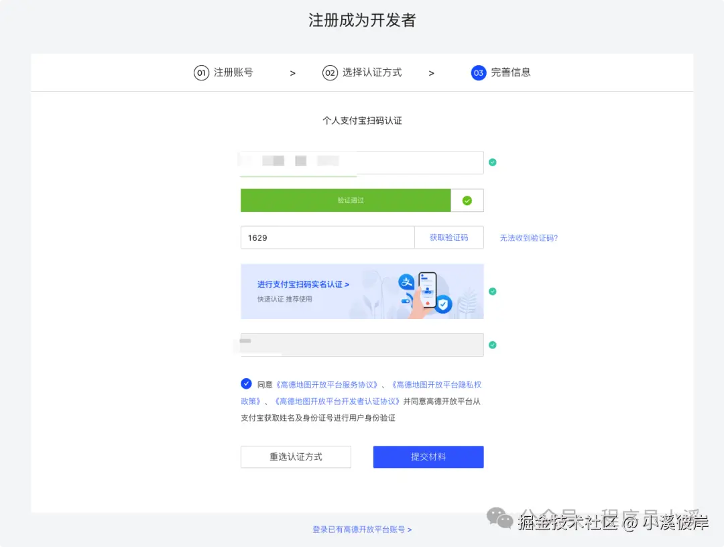Click the green 验证通过 verification slider bar
The height and width of the screenshot is (547, 724).
click(x=346, y=200)
